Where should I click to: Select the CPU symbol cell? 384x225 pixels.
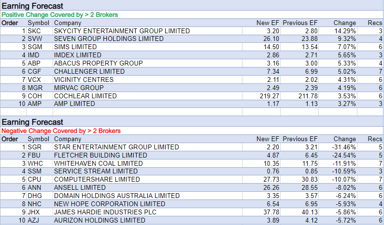pos(34,179)
